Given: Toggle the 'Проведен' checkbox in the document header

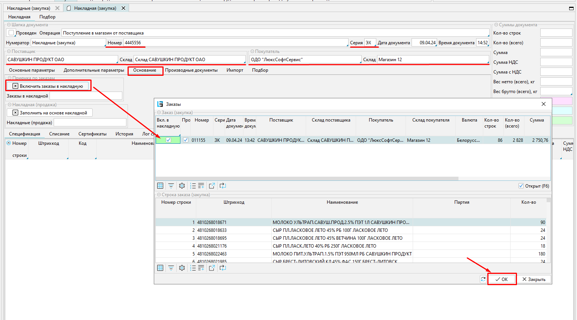Looking at the screenshot, I should click(11, 33).
